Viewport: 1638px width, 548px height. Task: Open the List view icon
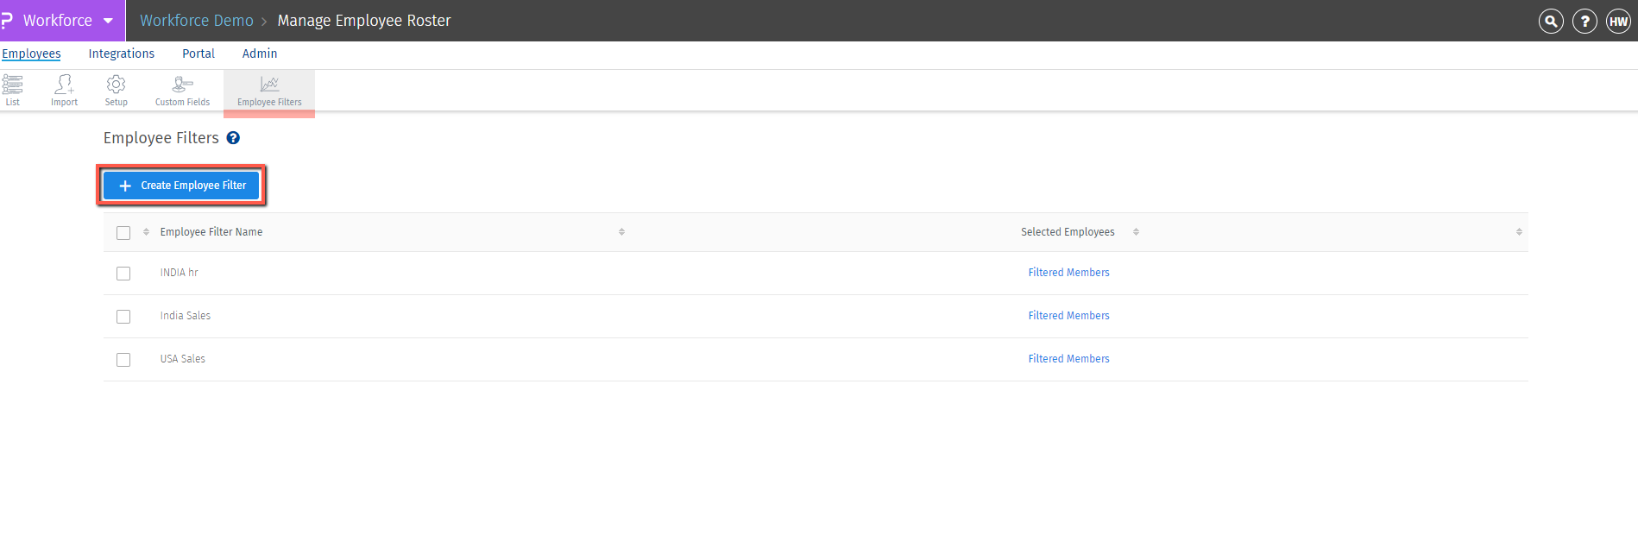[12, 85]
